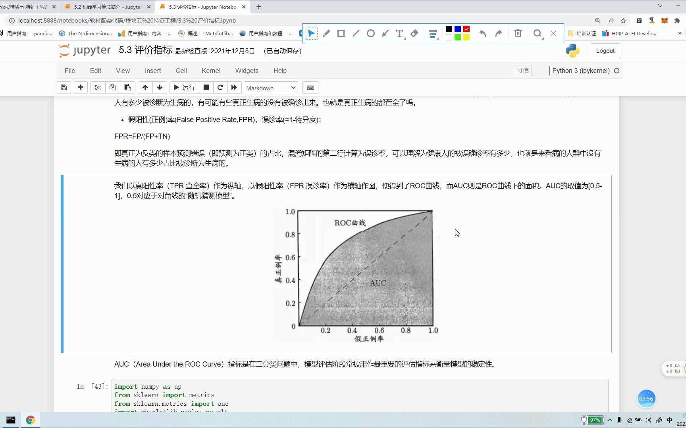
Task: Open the Kernel menu
Action: 211,71
